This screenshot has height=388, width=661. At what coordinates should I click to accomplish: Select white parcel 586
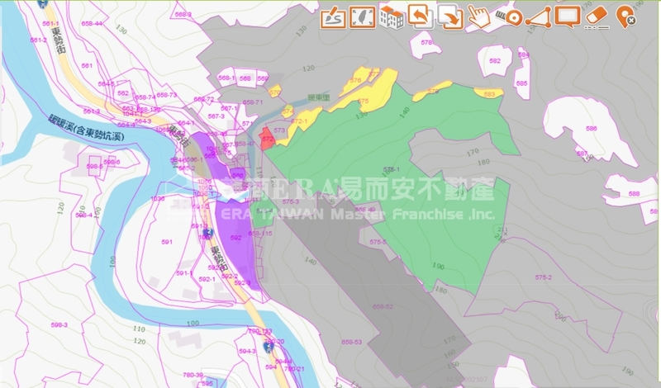pos(591,129)
